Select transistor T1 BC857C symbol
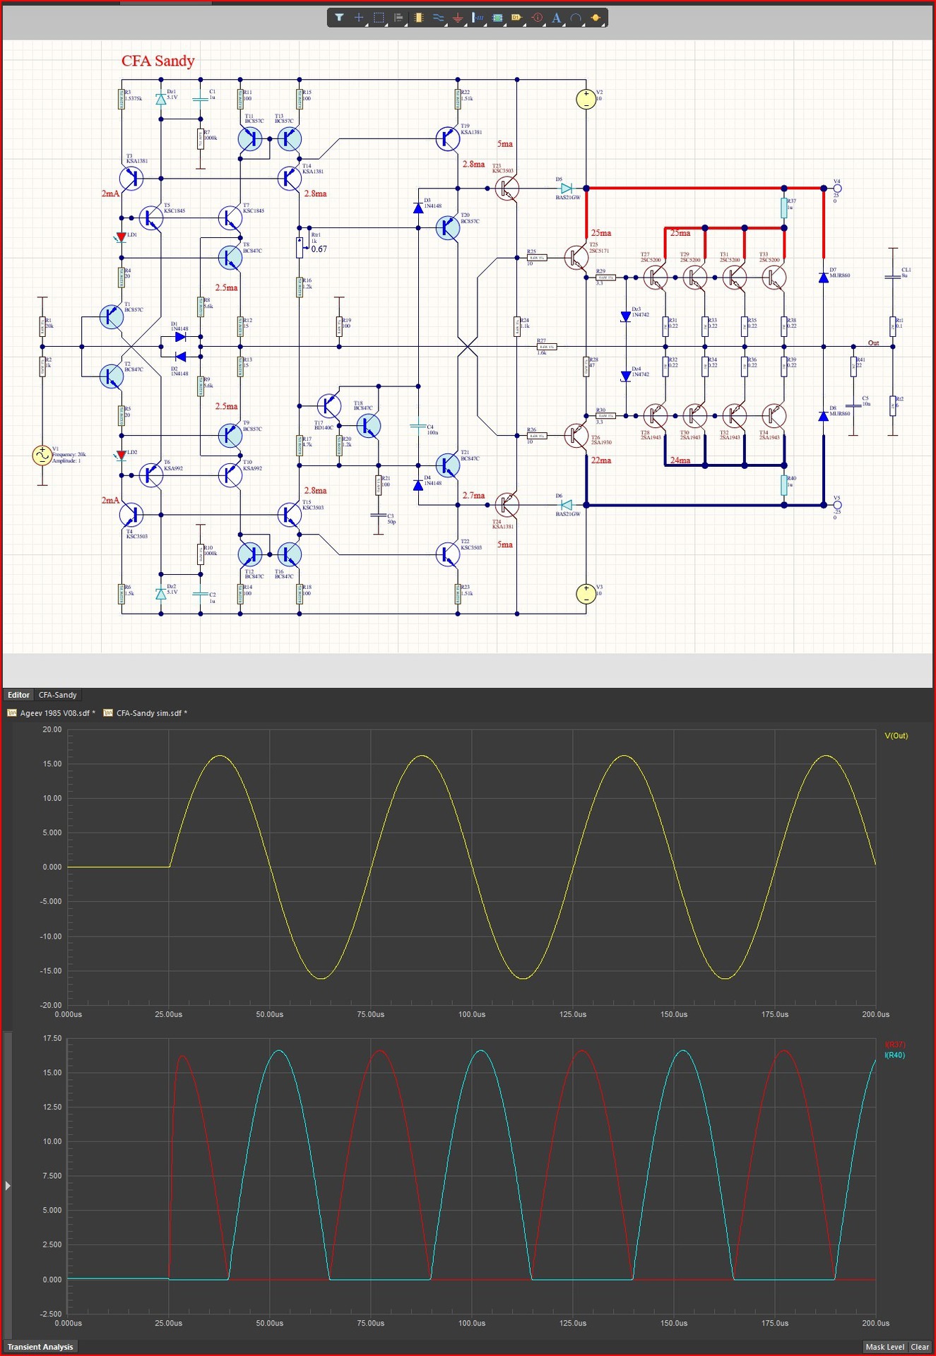This screenshot has height=1356, width=936. (112, 317)
